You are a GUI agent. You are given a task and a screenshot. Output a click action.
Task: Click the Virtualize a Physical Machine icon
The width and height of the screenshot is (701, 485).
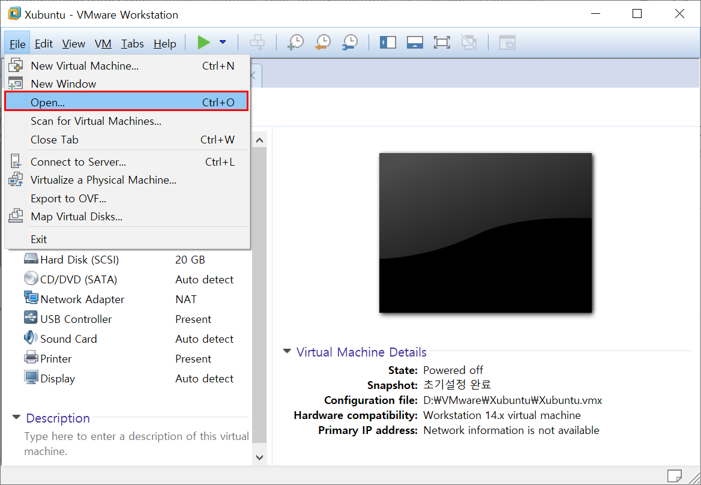coord(16,179)
